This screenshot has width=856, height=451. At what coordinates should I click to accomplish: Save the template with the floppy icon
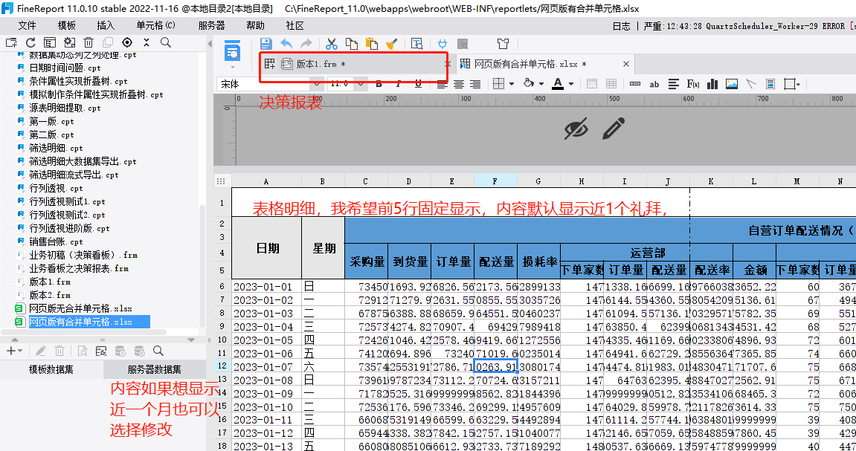coord(266,44)
